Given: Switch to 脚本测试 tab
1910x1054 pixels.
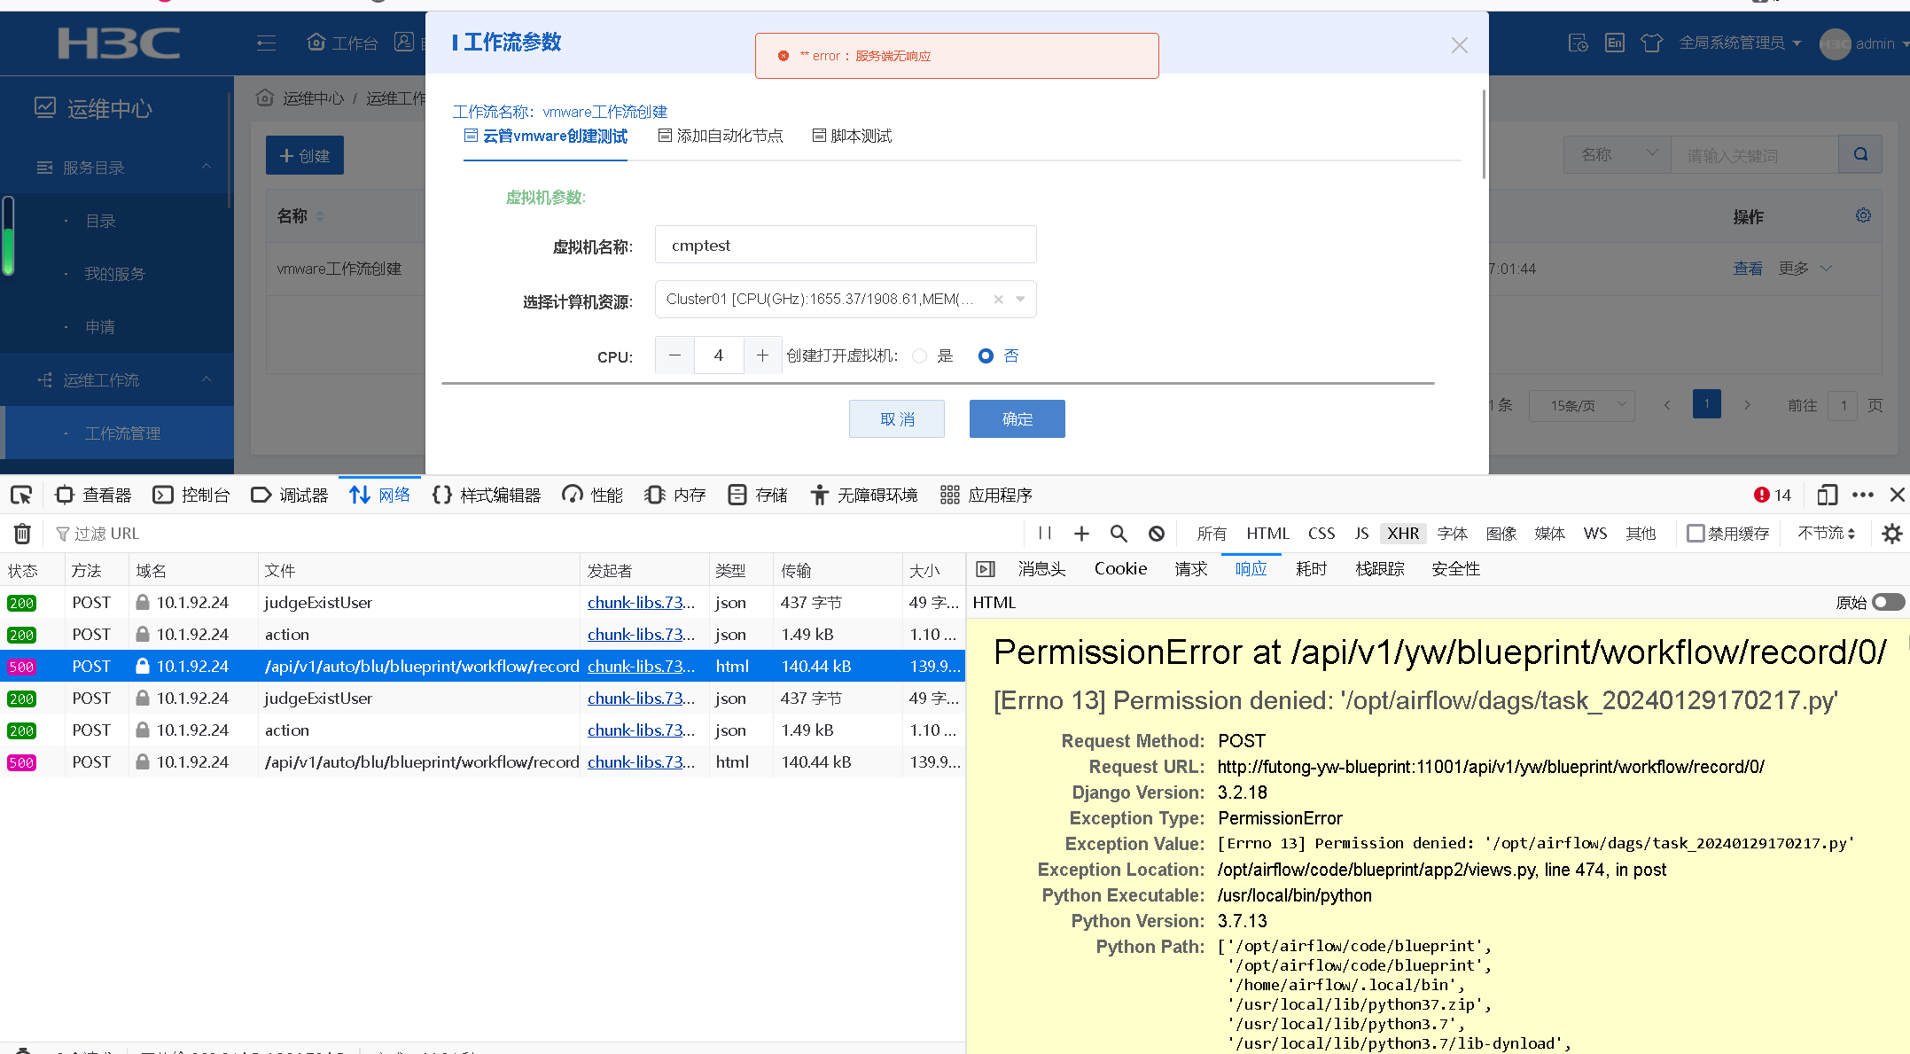Looking at the screenshot, I should pyautogui.click(x=852, y=136).
